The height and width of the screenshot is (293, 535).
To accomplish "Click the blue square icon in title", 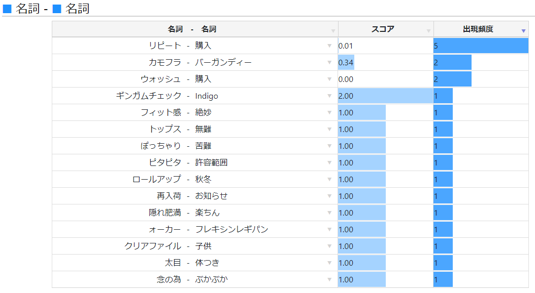I will pyautogui.click(x=7, y=9).
